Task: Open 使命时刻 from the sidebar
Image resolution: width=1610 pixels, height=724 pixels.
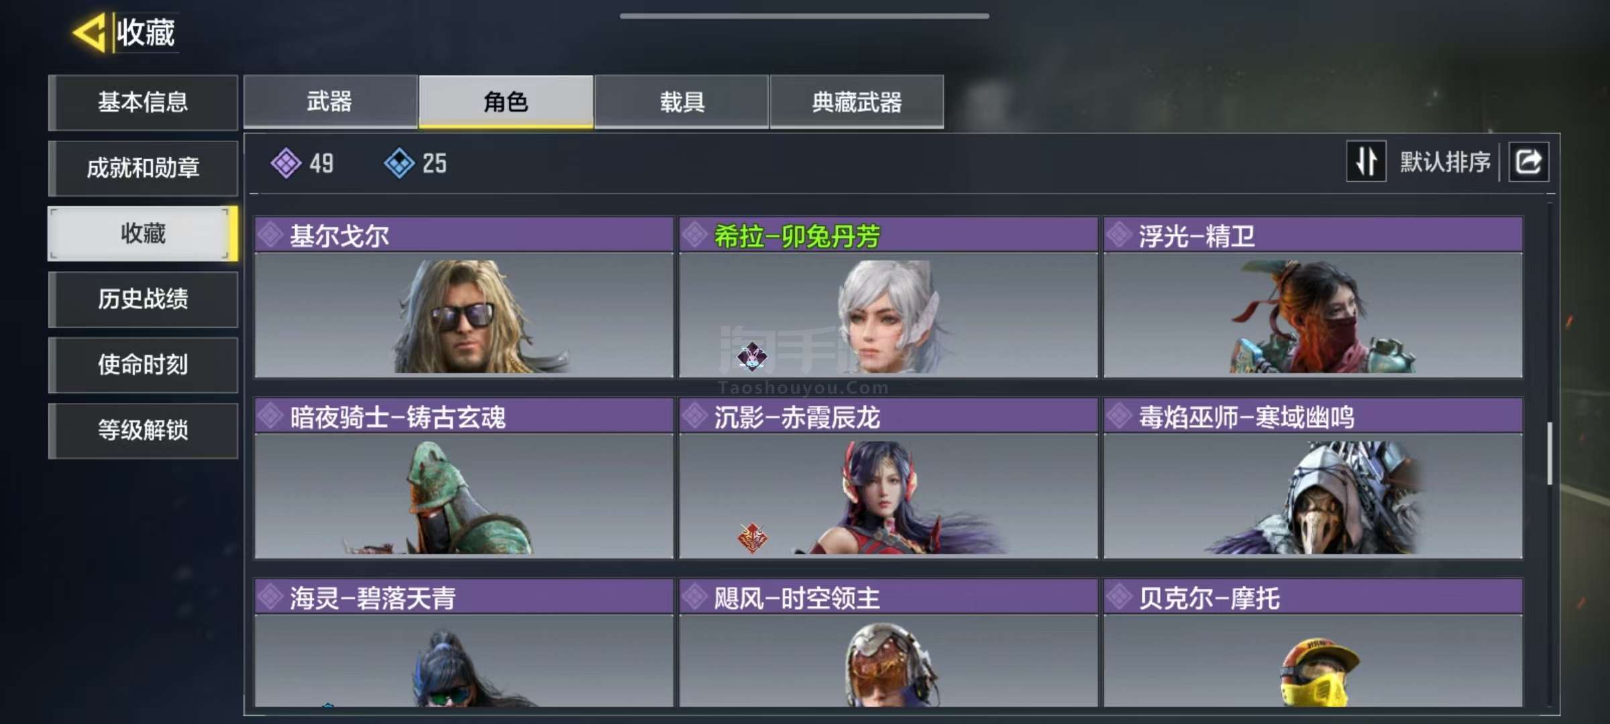Action: [143, 365]
